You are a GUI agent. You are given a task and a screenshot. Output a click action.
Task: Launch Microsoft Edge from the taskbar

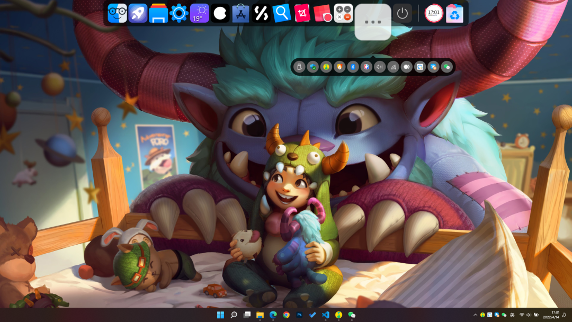pos(273,315)
